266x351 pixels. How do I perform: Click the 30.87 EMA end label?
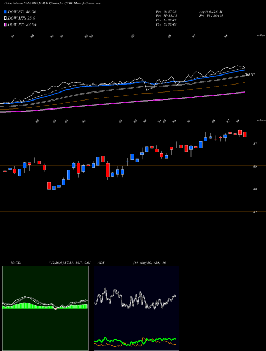[x=250, y=74]
